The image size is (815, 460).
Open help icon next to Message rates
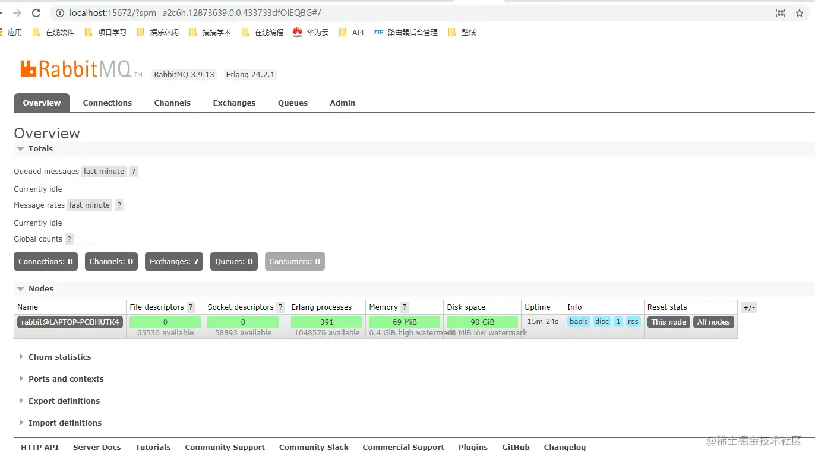pyautogui.click(x=119, y=205)
